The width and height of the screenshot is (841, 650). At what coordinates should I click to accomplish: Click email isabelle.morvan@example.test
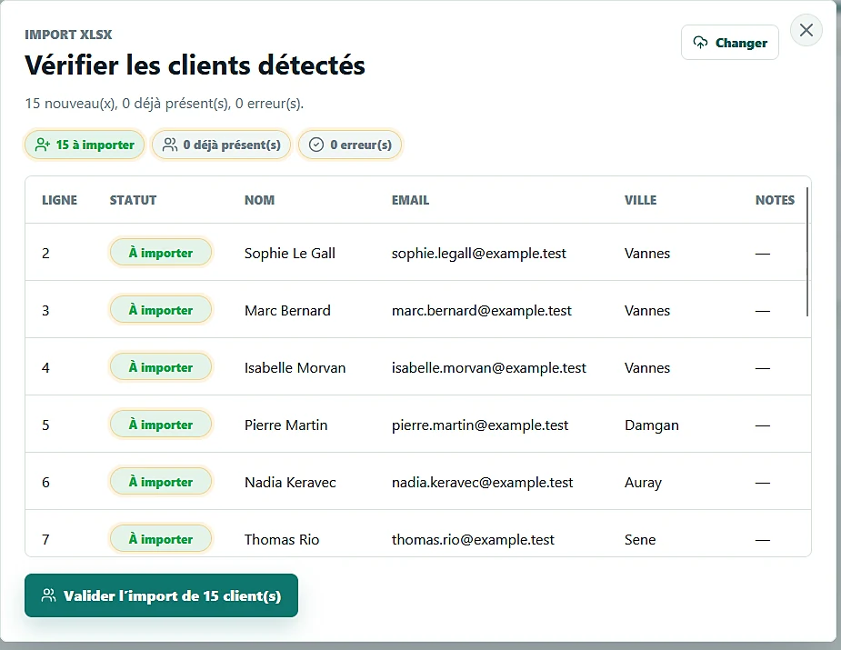pos(488,368)
